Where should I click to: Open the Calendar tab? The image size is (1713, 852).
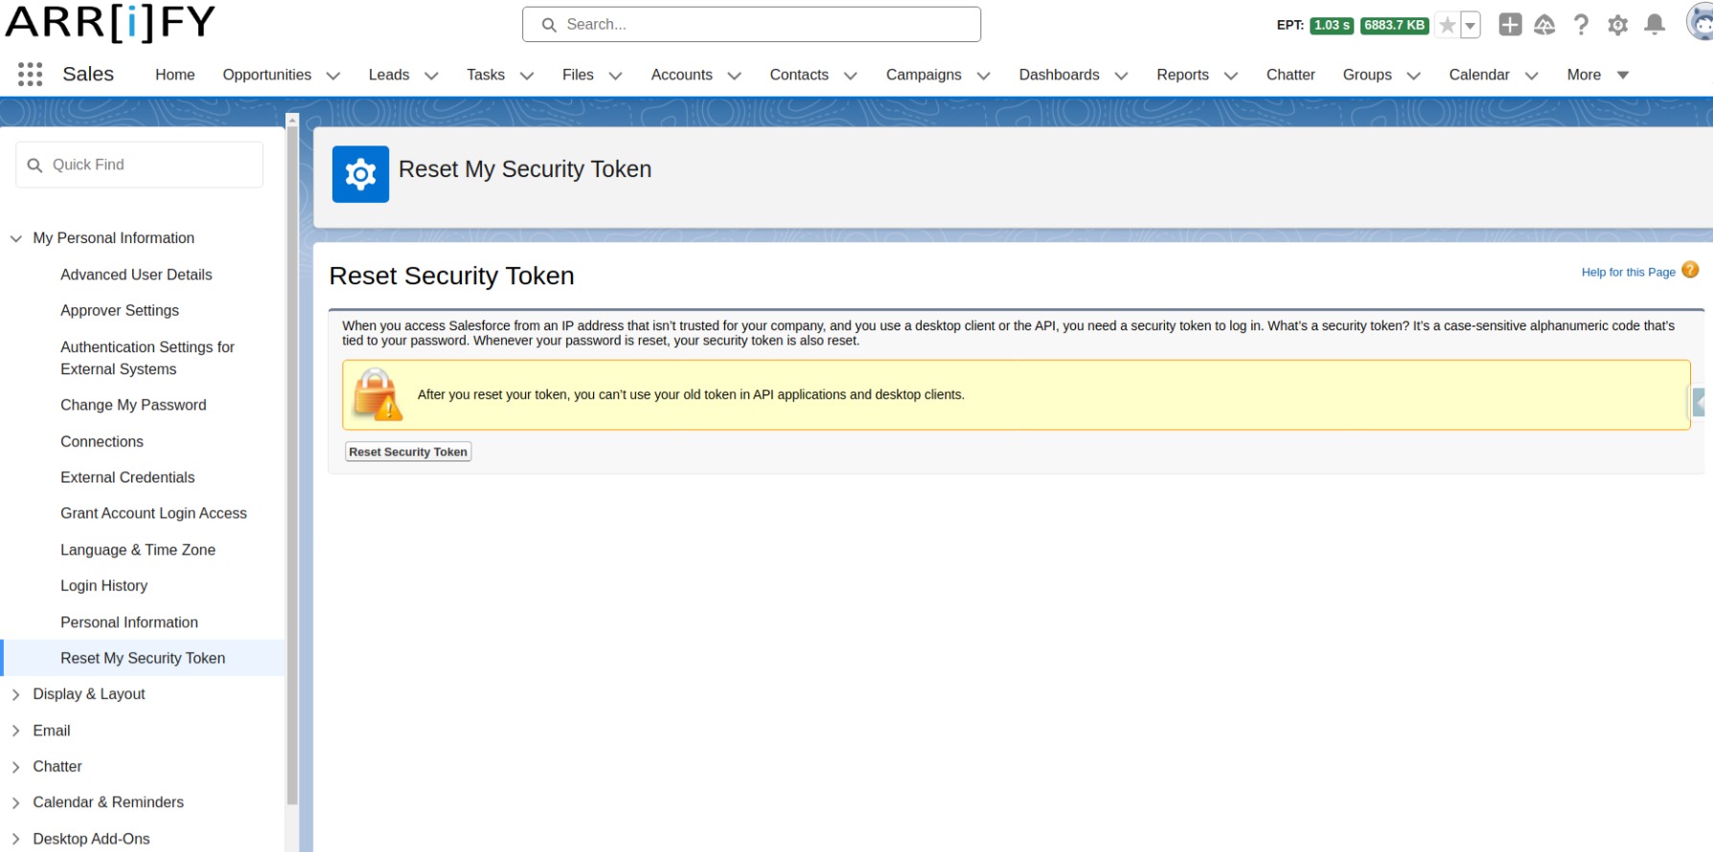[x=1479, y=75]
